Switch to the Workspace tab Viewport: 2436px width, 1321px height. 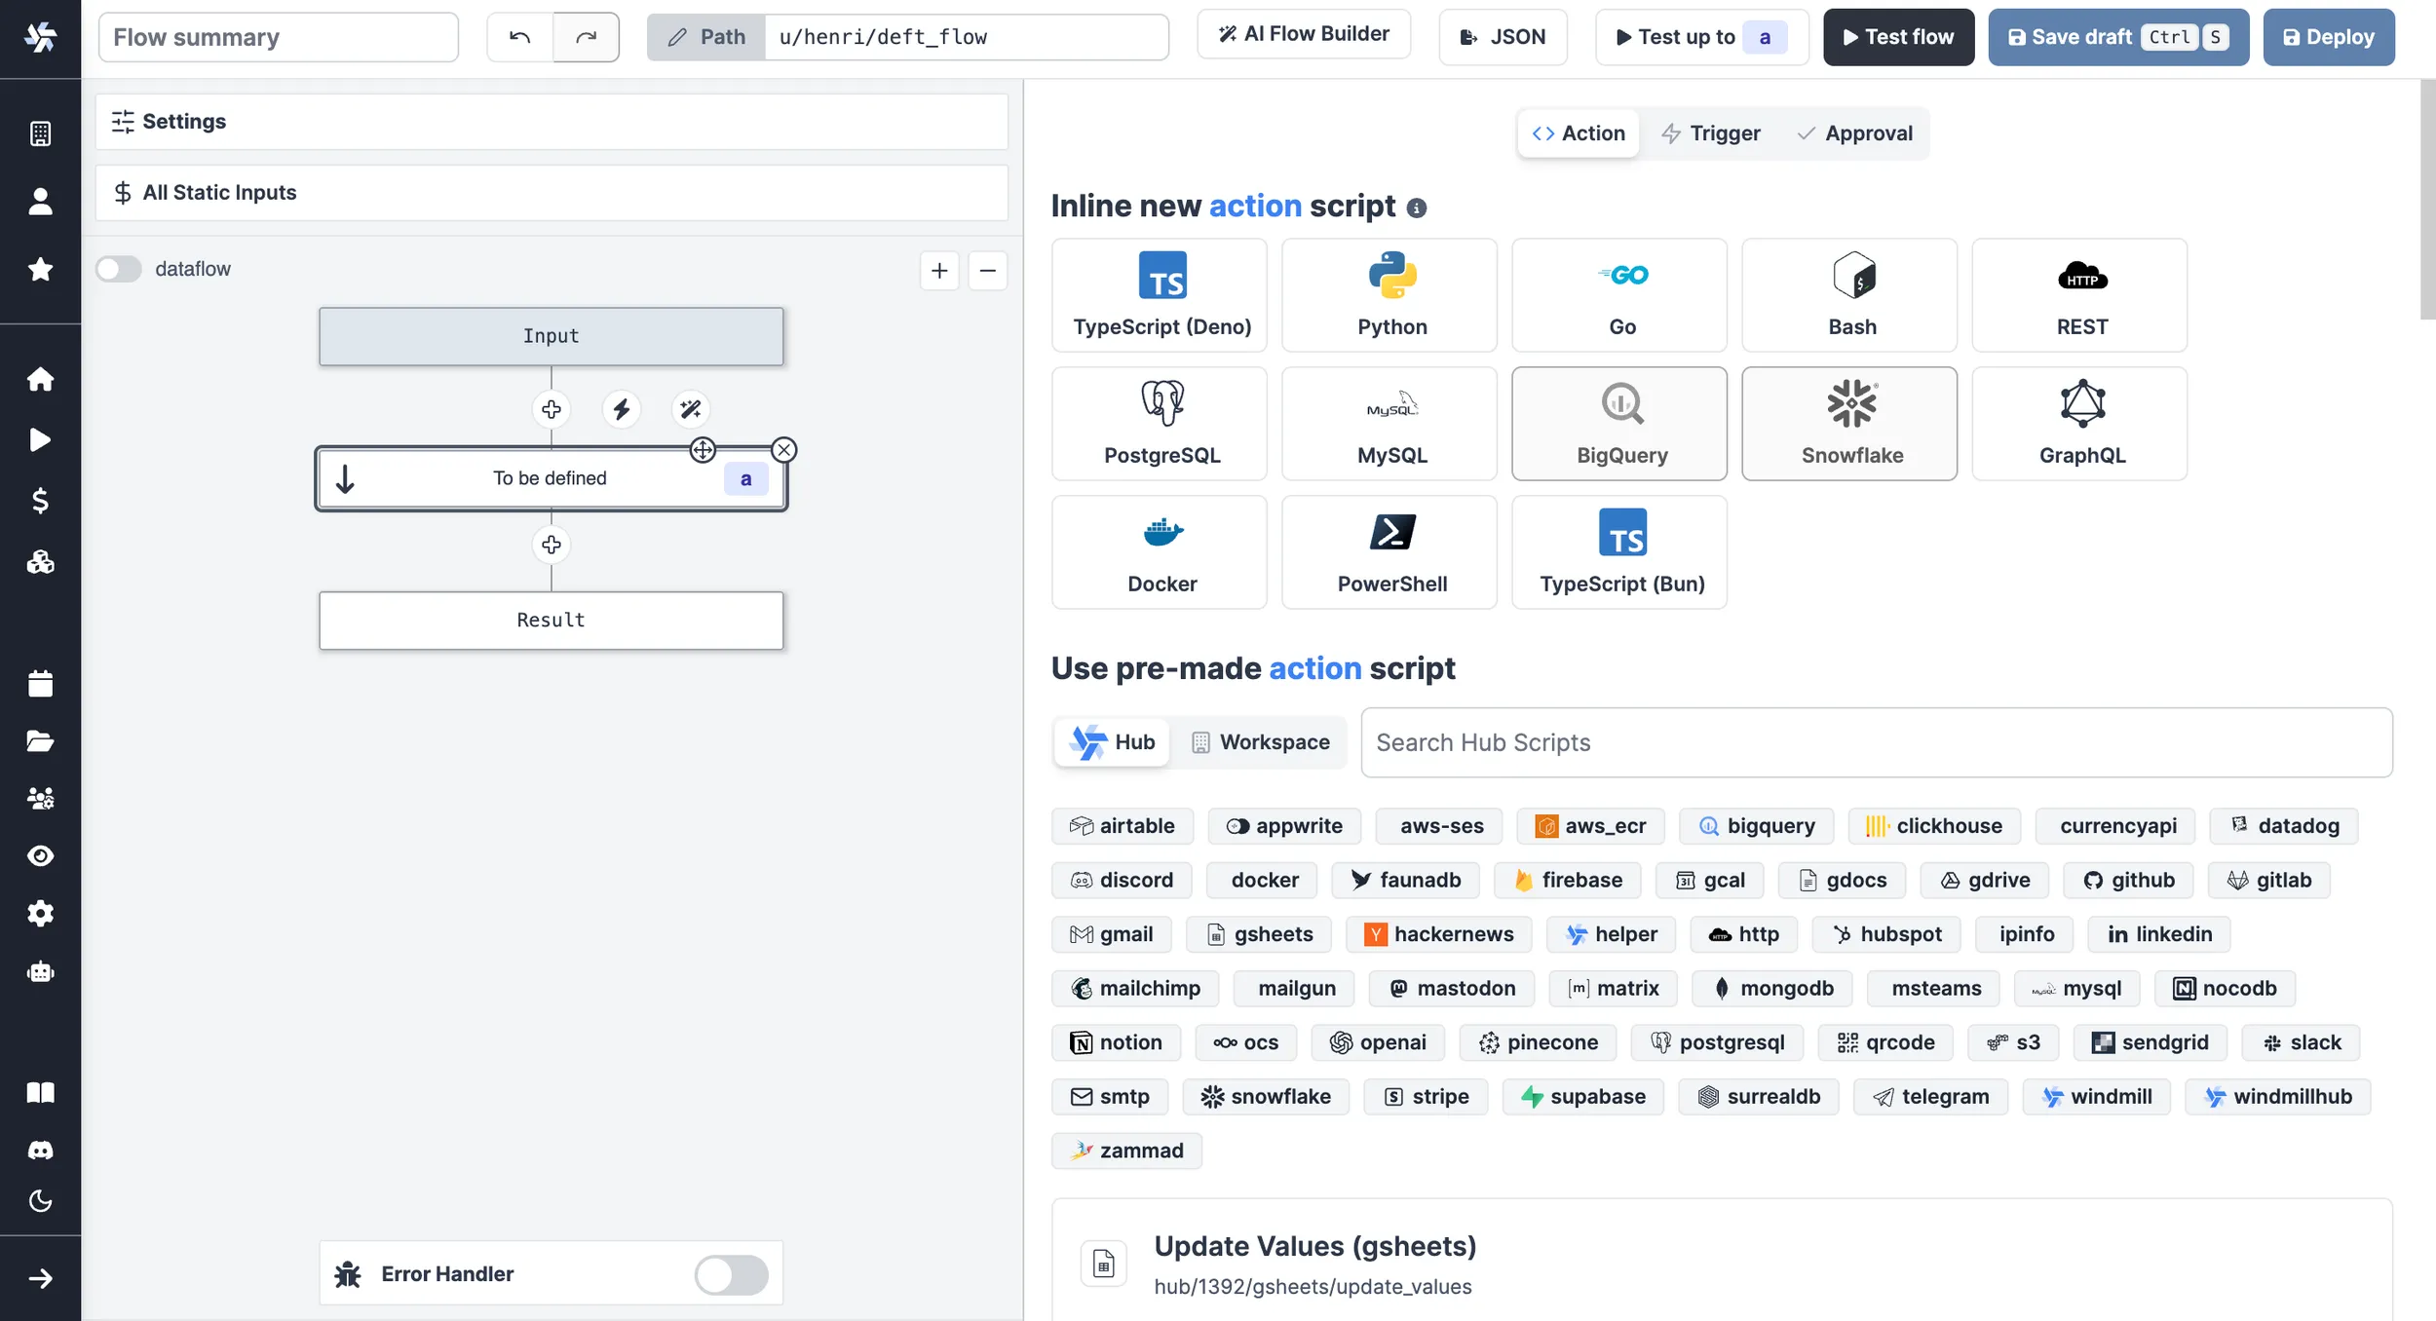tap(1259, 742)
